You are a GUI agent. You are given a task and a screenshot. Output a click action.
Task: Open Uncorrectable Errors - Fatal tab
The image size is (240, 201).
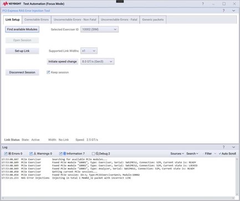[119, 19]
